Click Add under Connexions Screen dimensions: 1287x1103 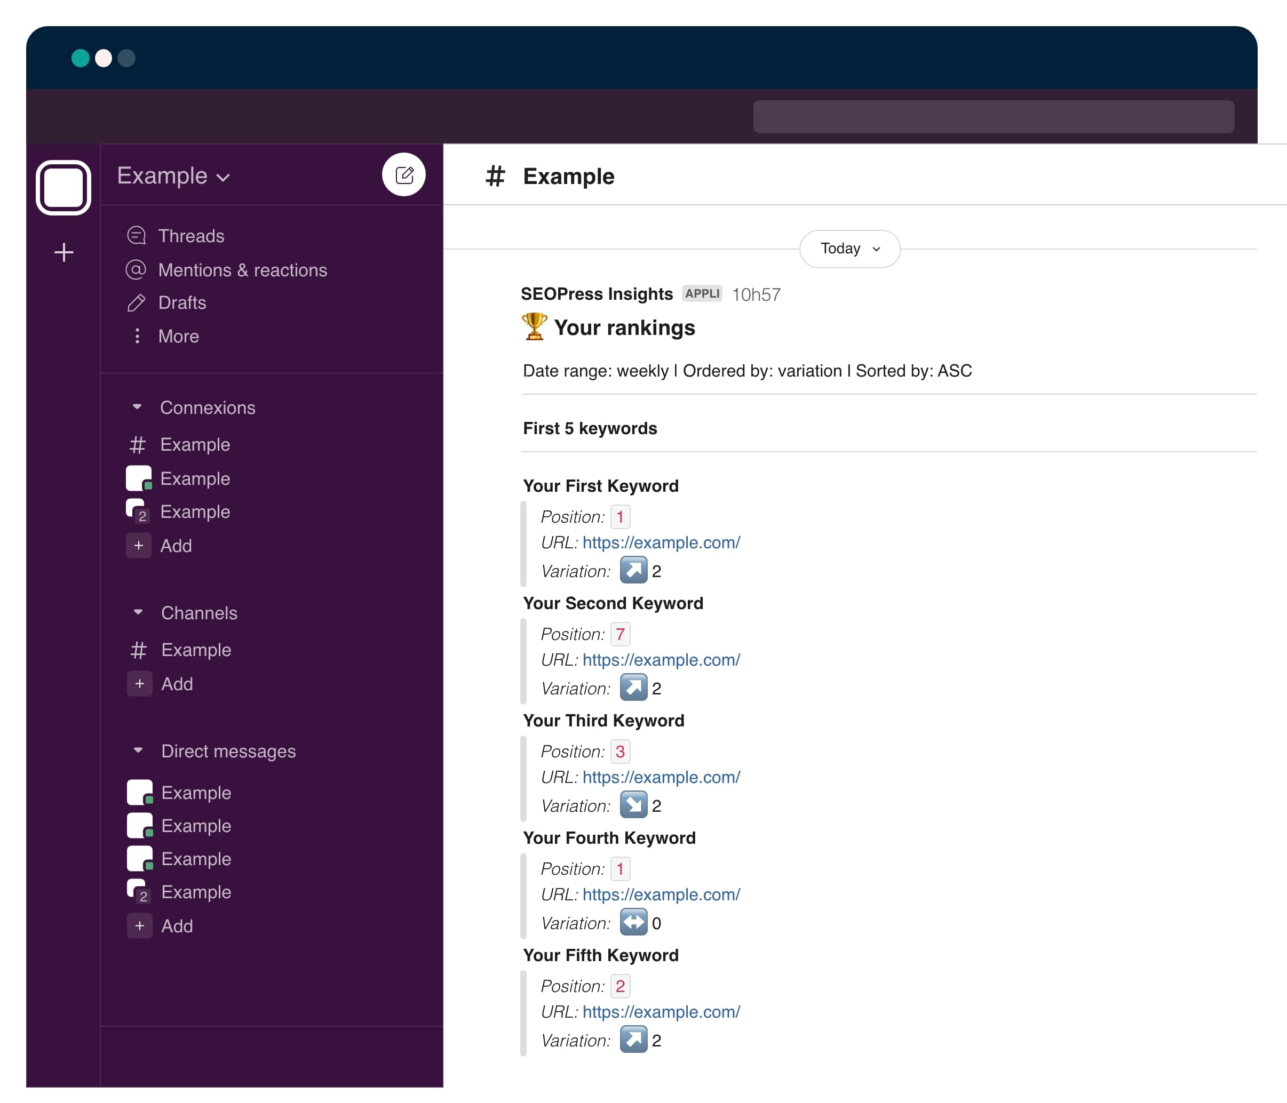(177, 546)
